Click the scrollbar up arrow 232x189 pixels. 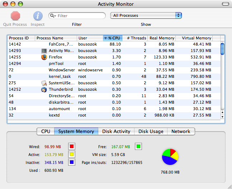coord(222,112)
